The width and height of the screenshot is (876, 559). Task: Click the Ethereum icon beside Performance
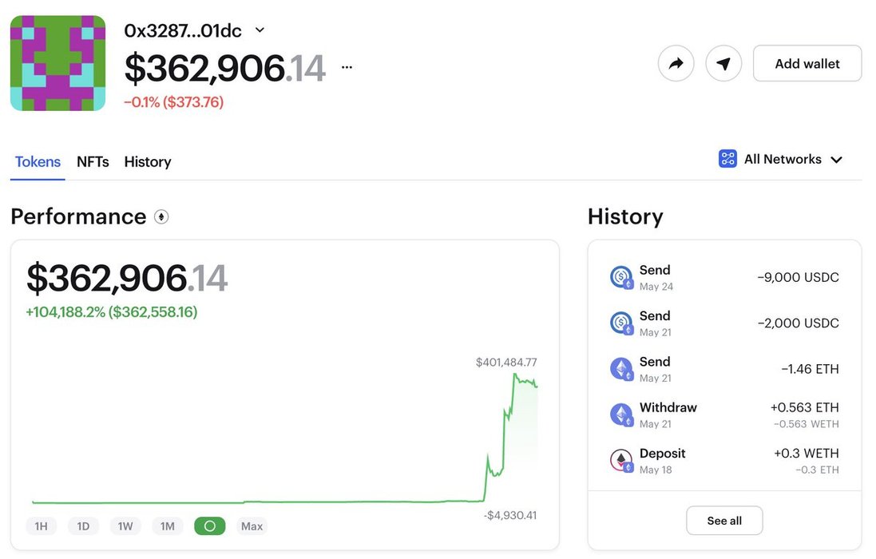(161, 216)
